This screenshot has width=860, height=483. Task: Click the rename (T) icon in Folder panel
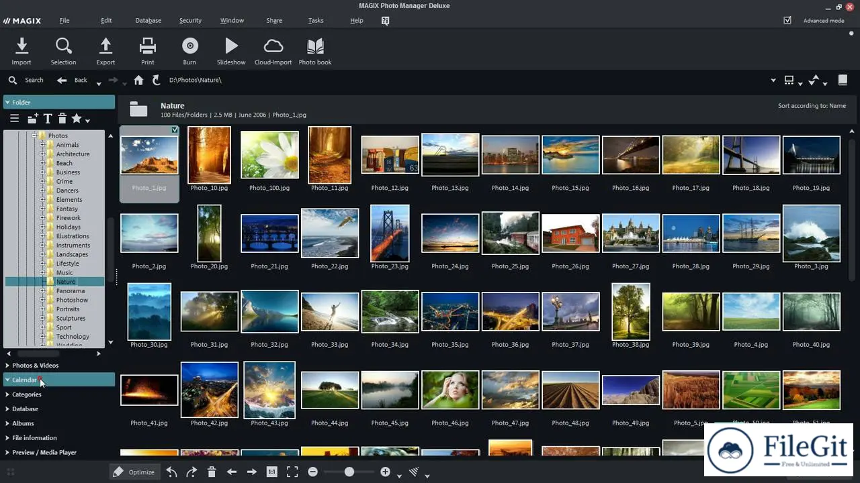(x=48, y=119)
